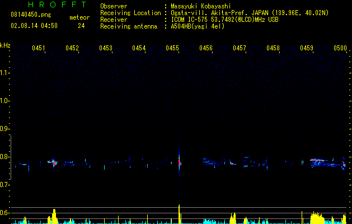Click the date stamp 02.08.14 04:50

coord(34,26)
